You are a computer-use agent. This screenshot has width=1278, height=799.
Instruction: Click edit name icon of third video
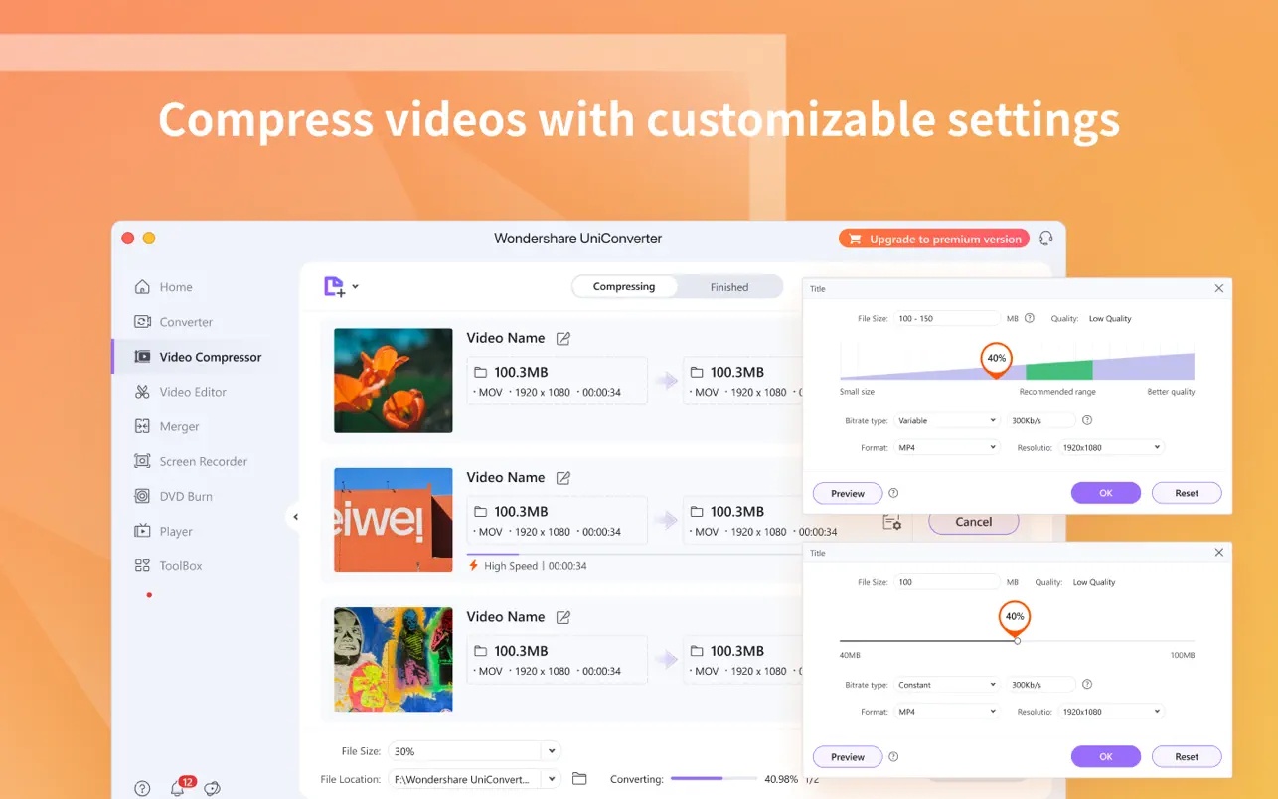point(563,616)
